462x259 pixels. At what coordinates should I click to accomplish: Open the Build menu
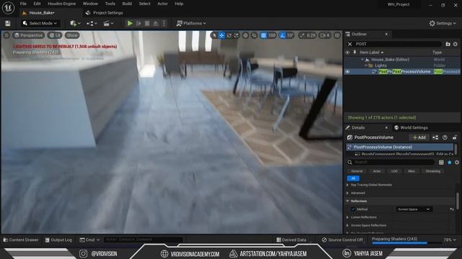(127, 4)
